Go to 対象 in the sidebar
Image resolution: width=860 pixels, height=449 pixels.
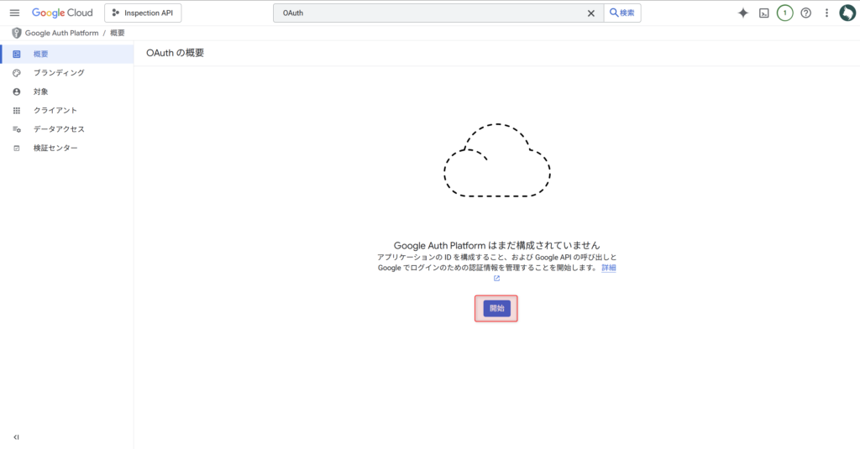(40, 91)
